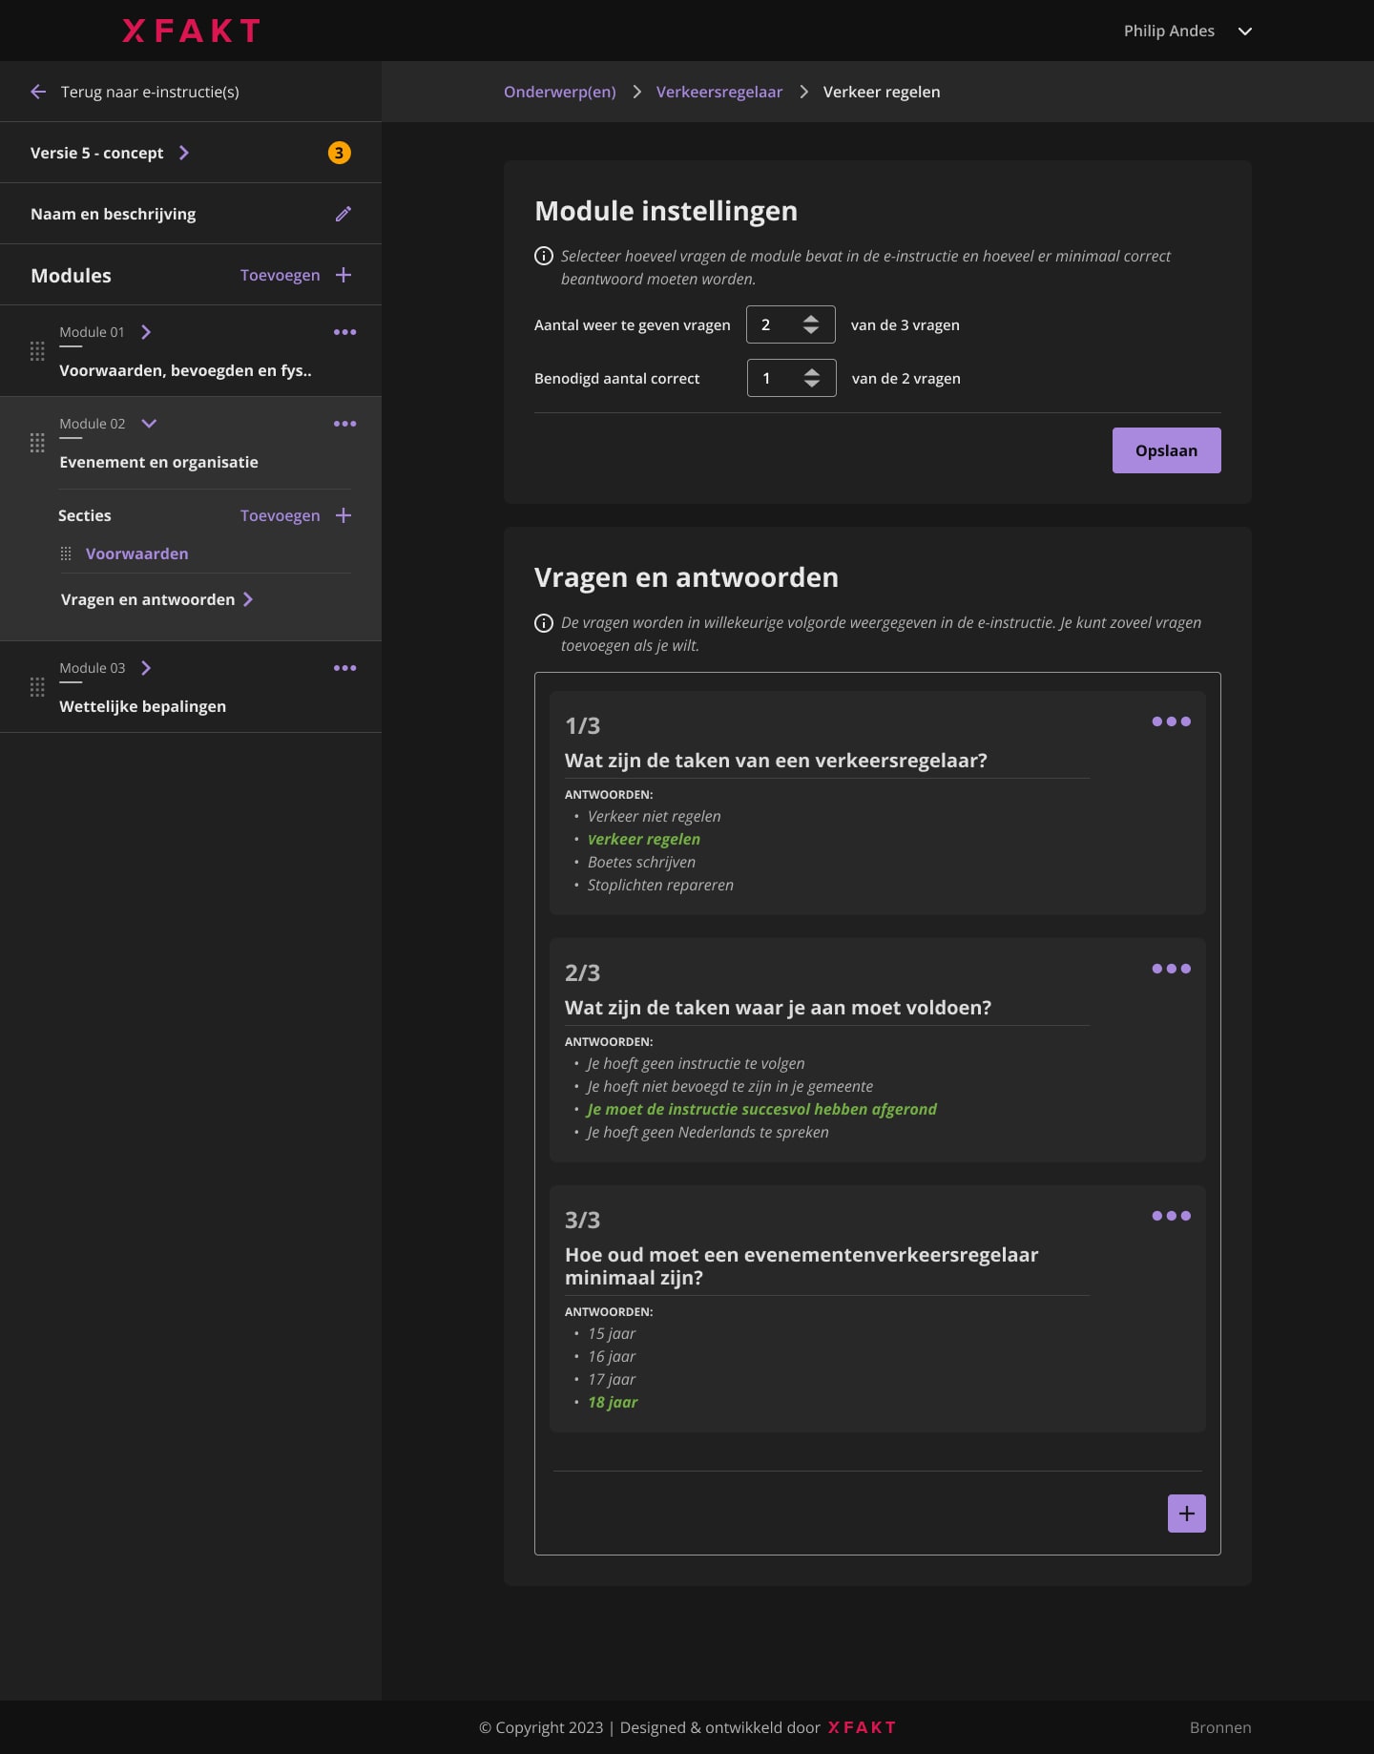The height and width of the screenshot is (1754, 1374).
Task: Click the back arrow to e-instructie(s)
Action: [38, 92]
